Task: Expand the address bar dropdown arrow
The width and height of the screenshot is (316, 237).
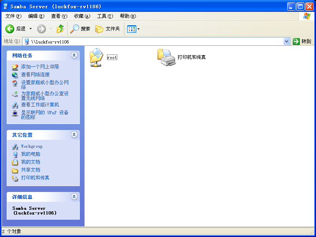Action: (x=286, y=42)
